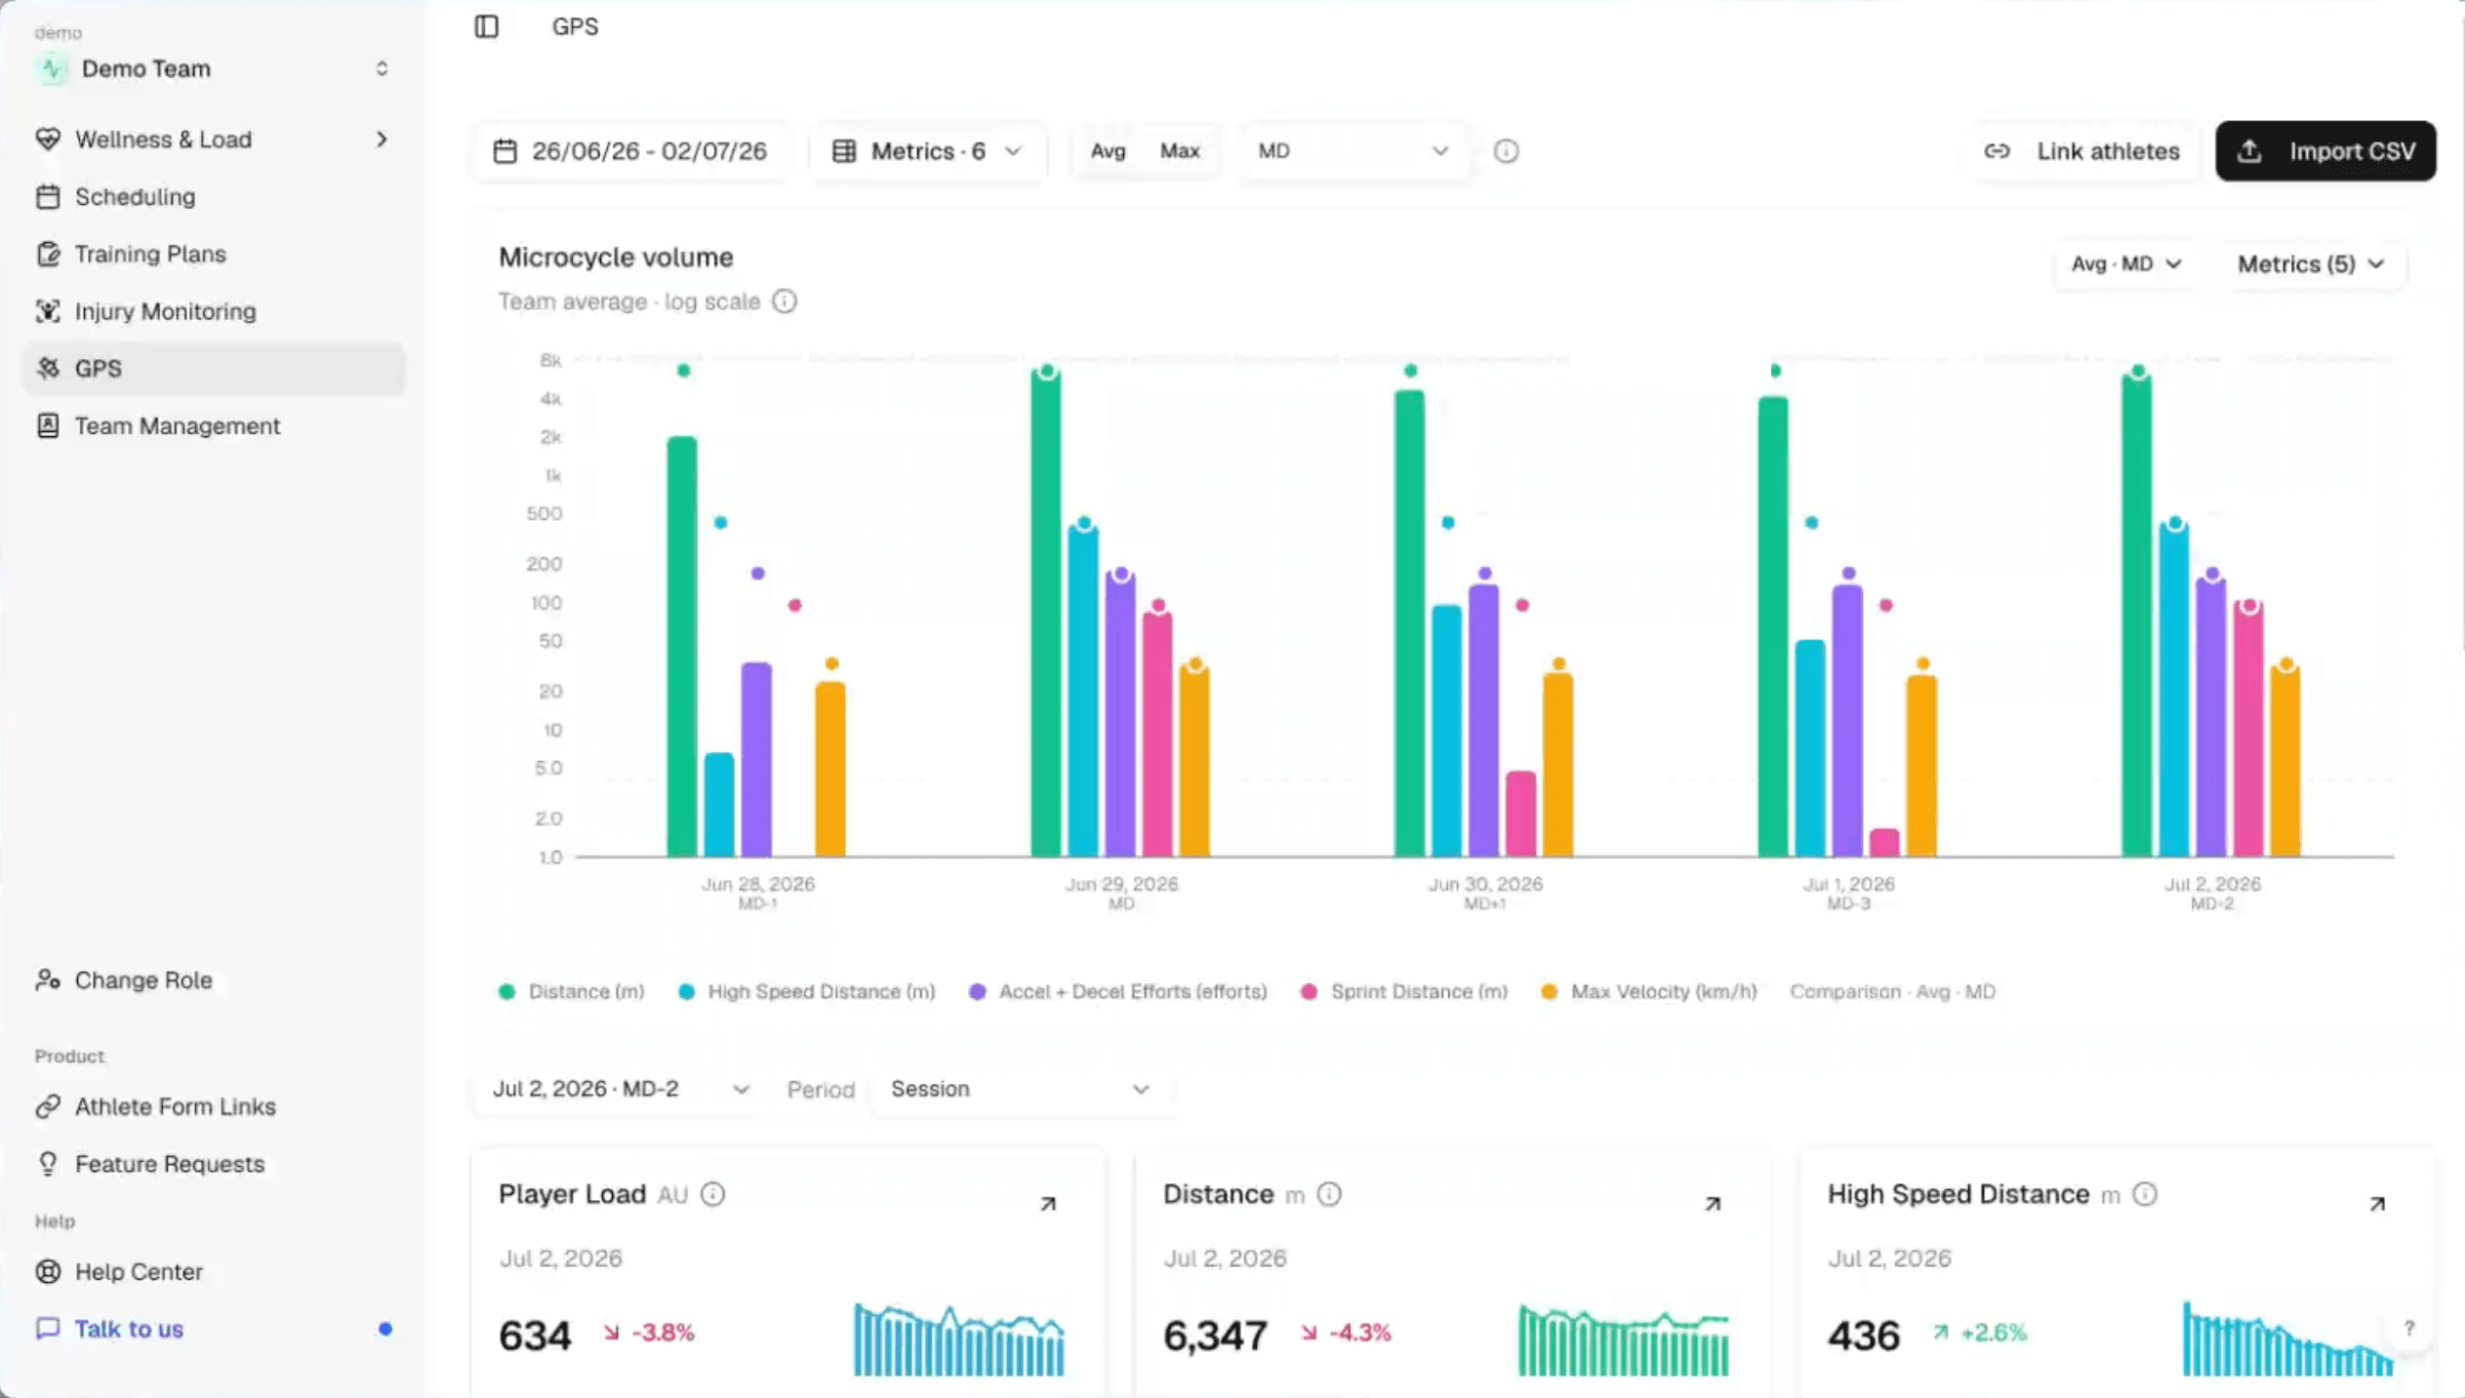Click the Training Plans clipboard icon
This screenshot has width=2465, height=1398.
(x=48, y=254)
